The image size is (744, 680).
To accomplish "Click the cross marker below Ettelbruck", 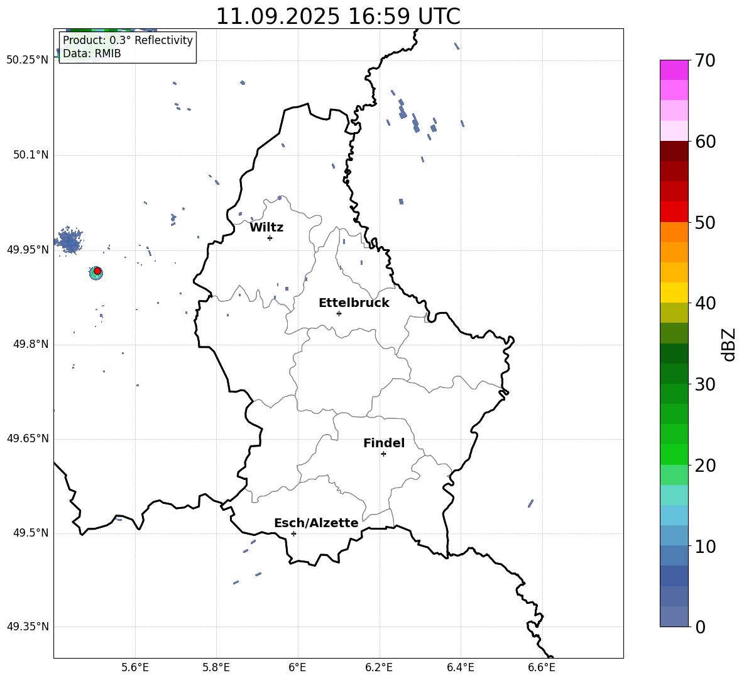I will (339, 313).
